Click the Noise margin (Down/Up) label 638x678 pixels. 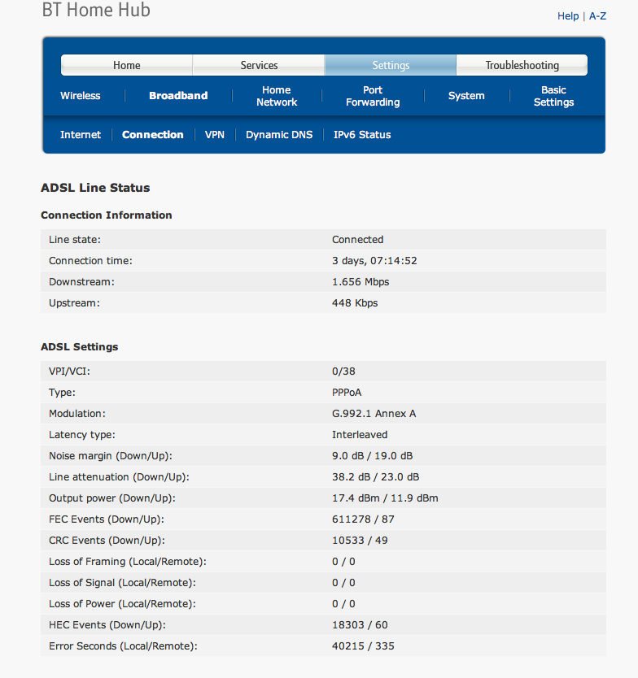(111, 456)
